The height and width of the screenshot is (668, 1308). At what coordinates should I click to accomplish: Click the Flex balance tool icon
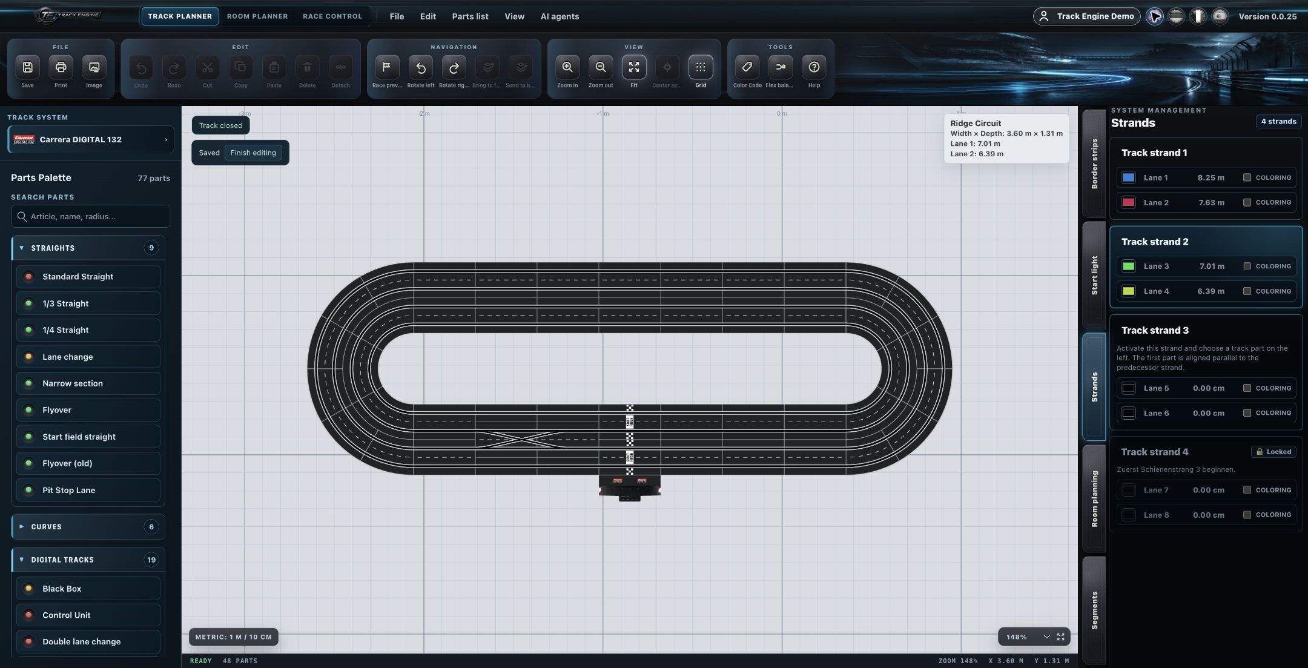[781, 67]
